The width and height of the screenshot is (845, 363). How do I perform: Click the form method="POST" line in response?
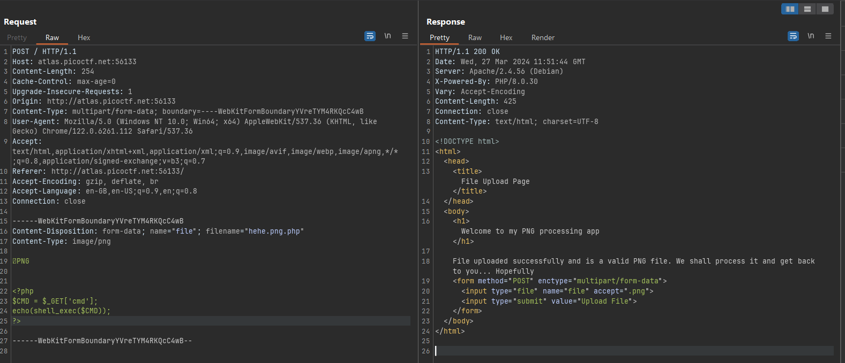click(560, 281)
